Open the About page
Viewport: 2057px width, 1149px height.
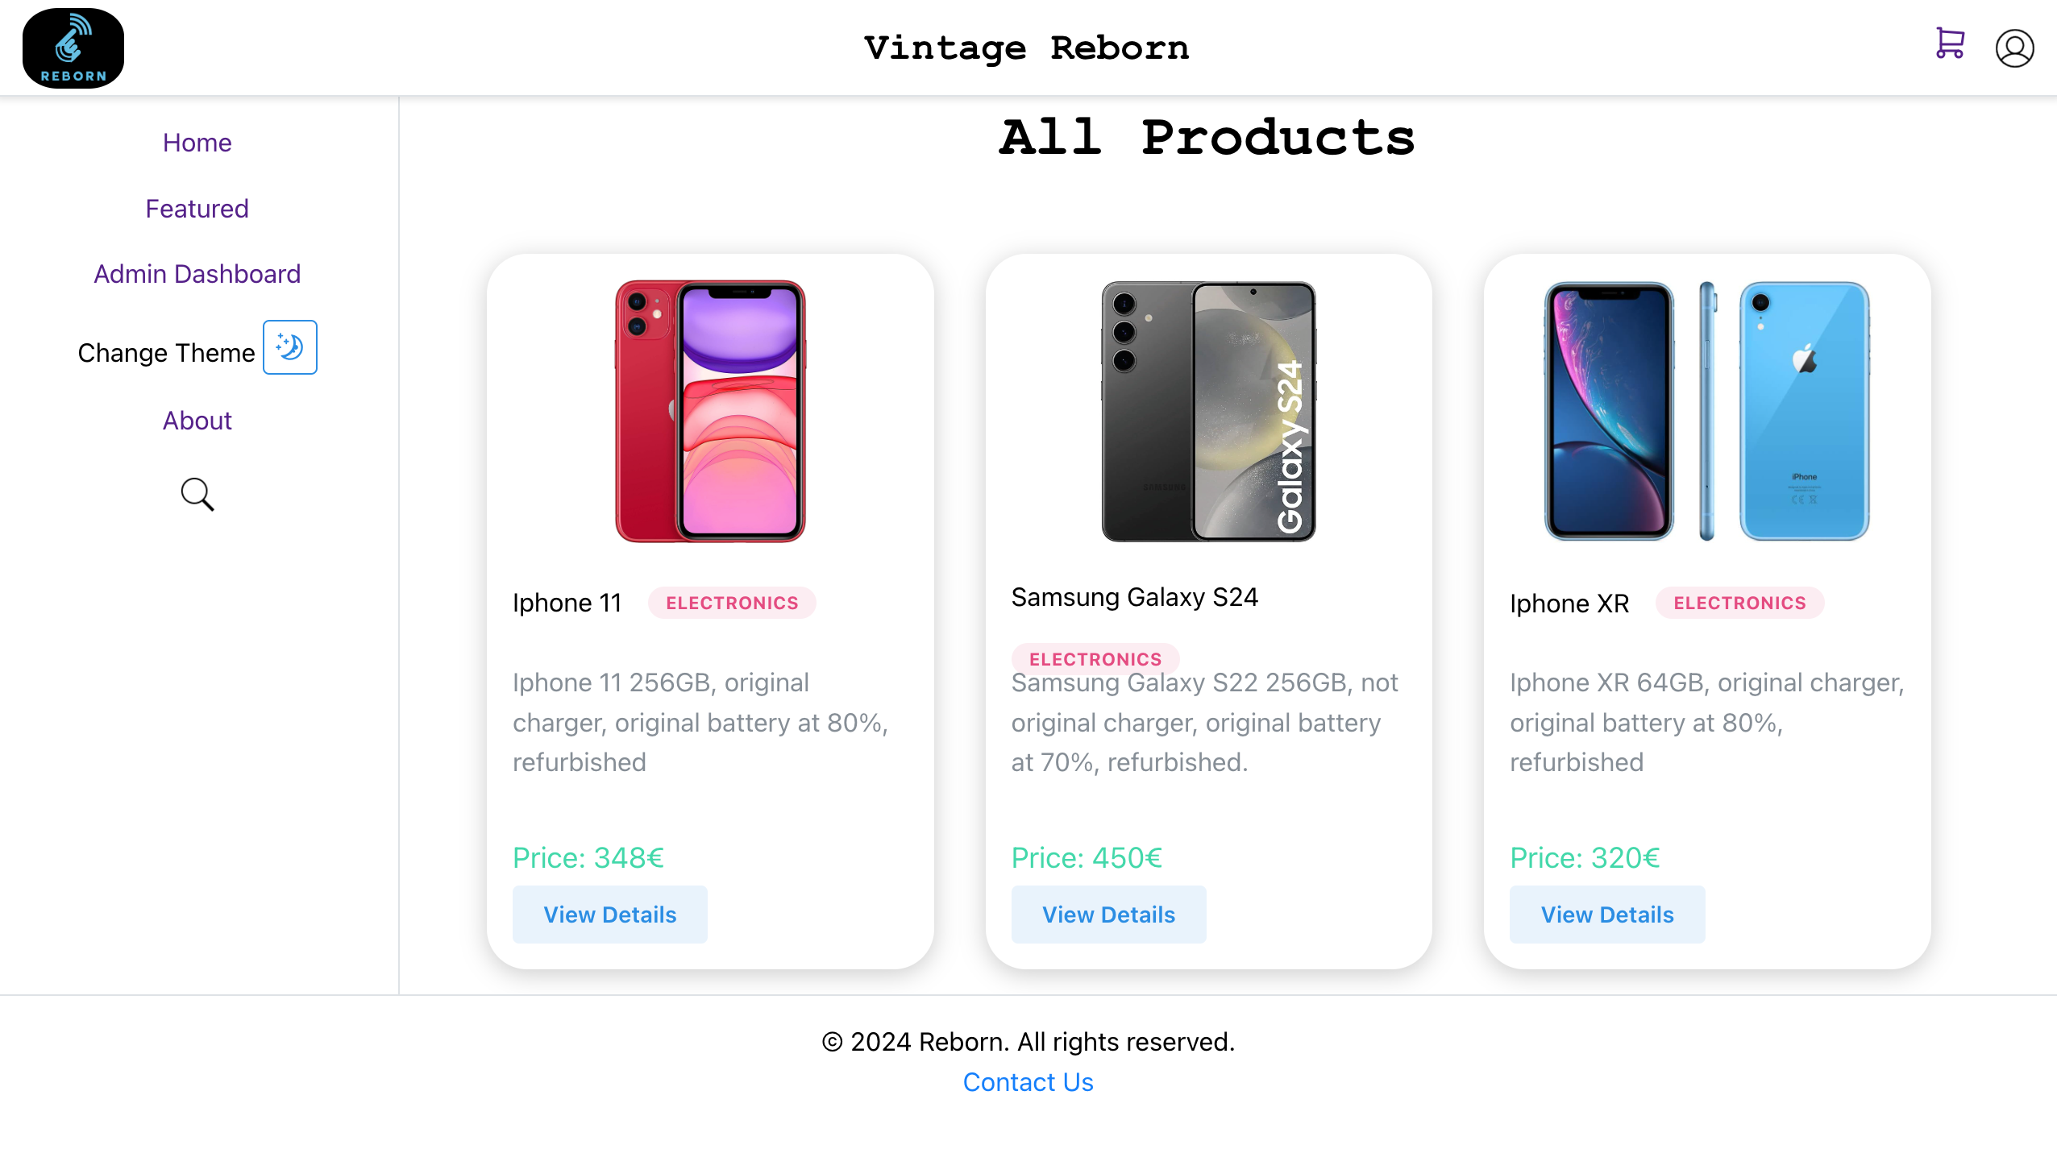[x=197, y=421]
